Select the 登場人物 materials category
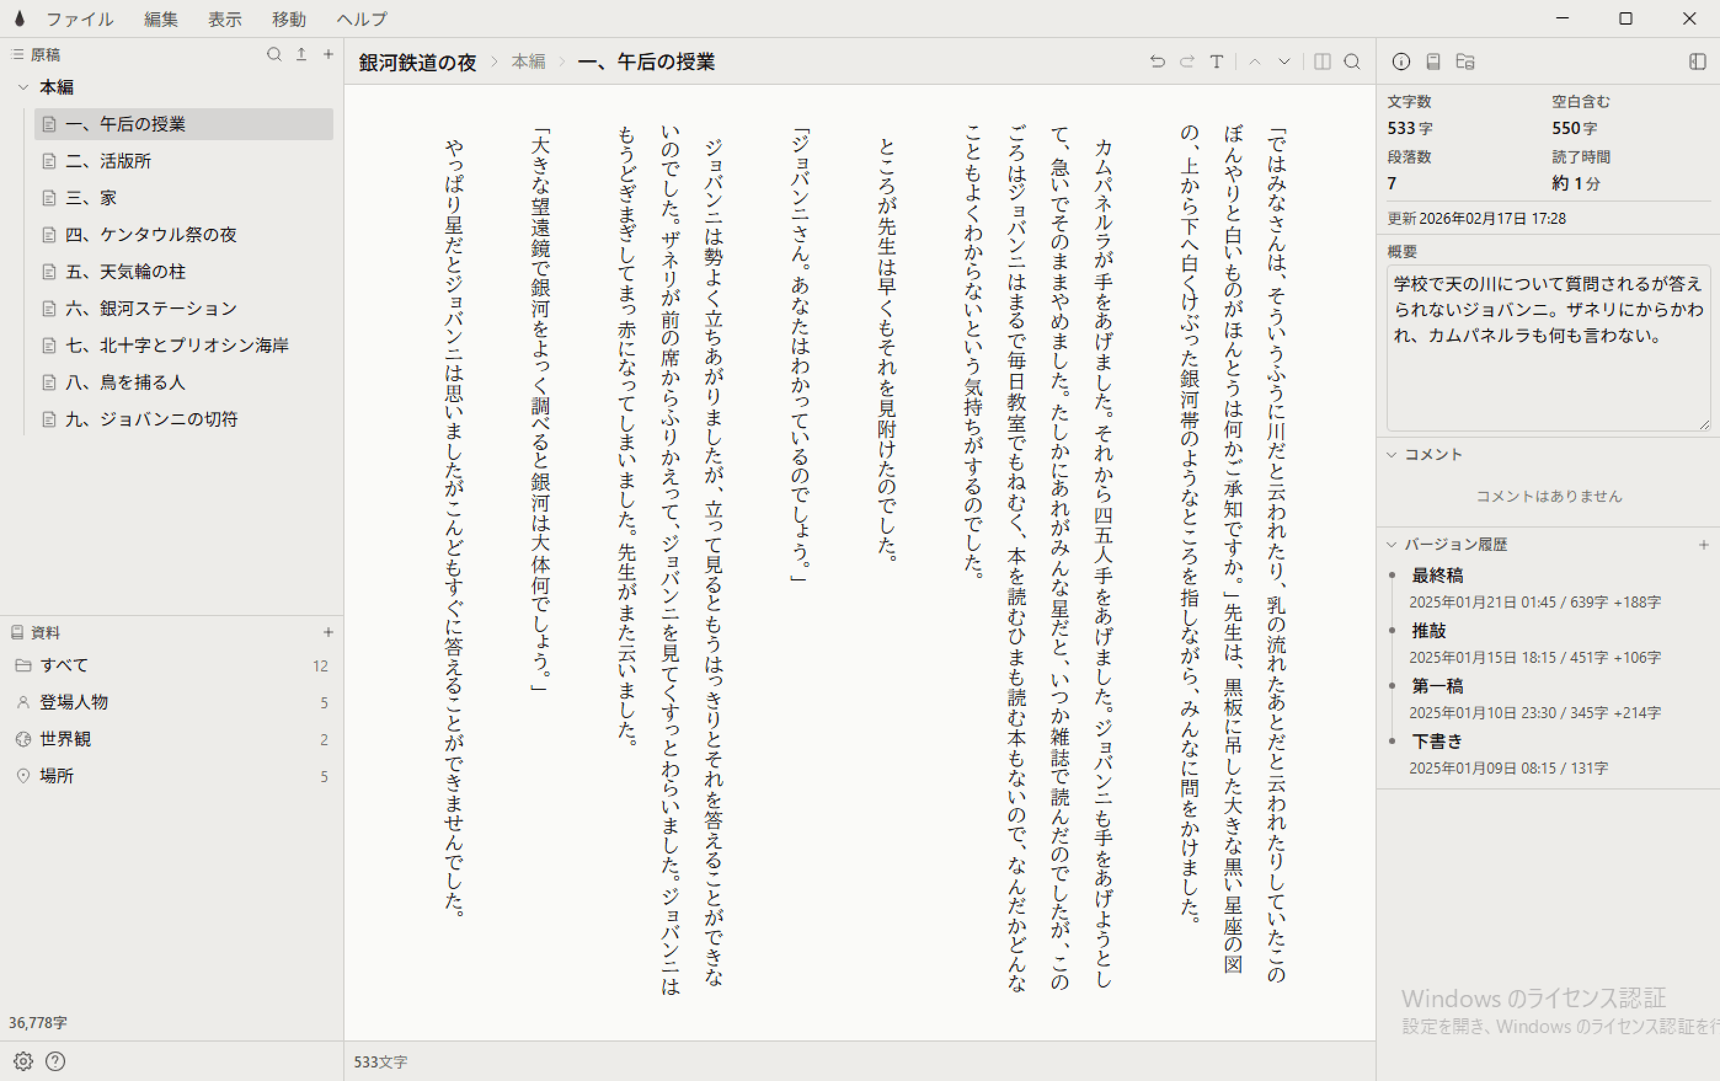 (x=74, y=703)
